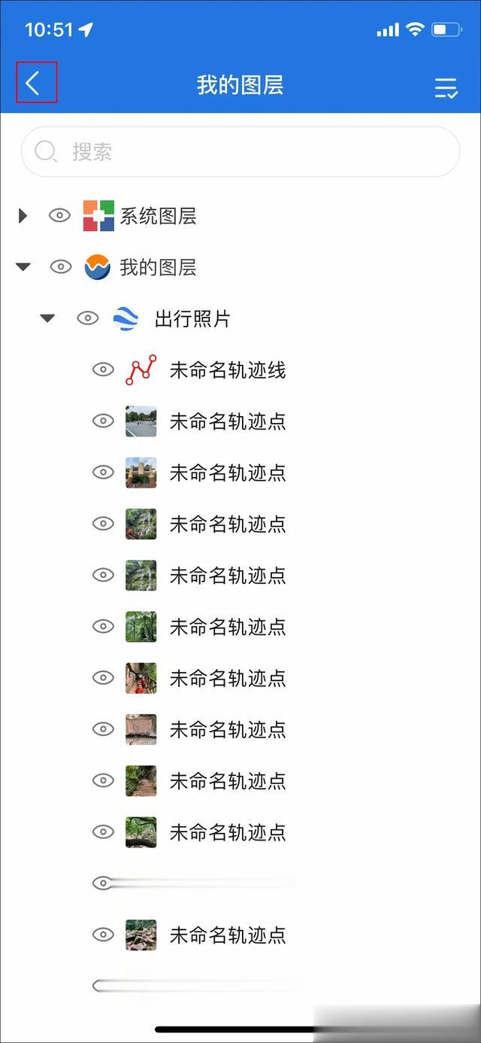Open the first 未命名轨迹点 photo thumbnail
Viewport: 481px width, 1043px height.
[141, 421]
